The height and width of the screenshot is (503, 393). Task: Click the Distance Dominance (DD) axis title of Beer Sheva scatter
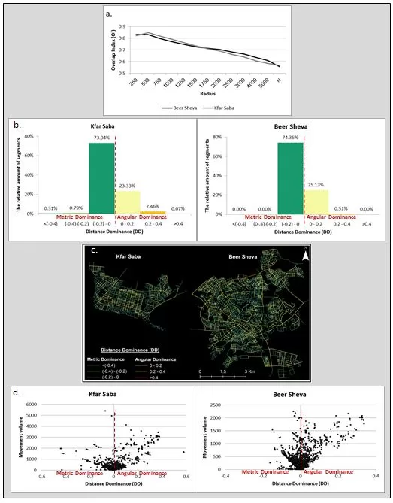click(x=301, y=483)
